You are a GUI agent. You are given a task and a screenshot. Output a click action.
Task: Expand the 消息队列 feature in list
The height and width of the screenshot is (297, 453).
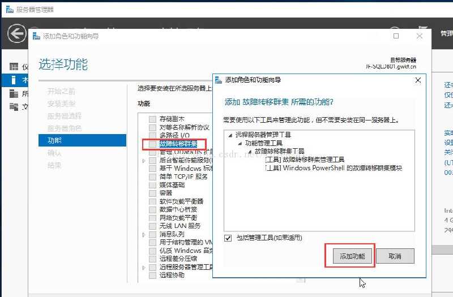(144, 234)
